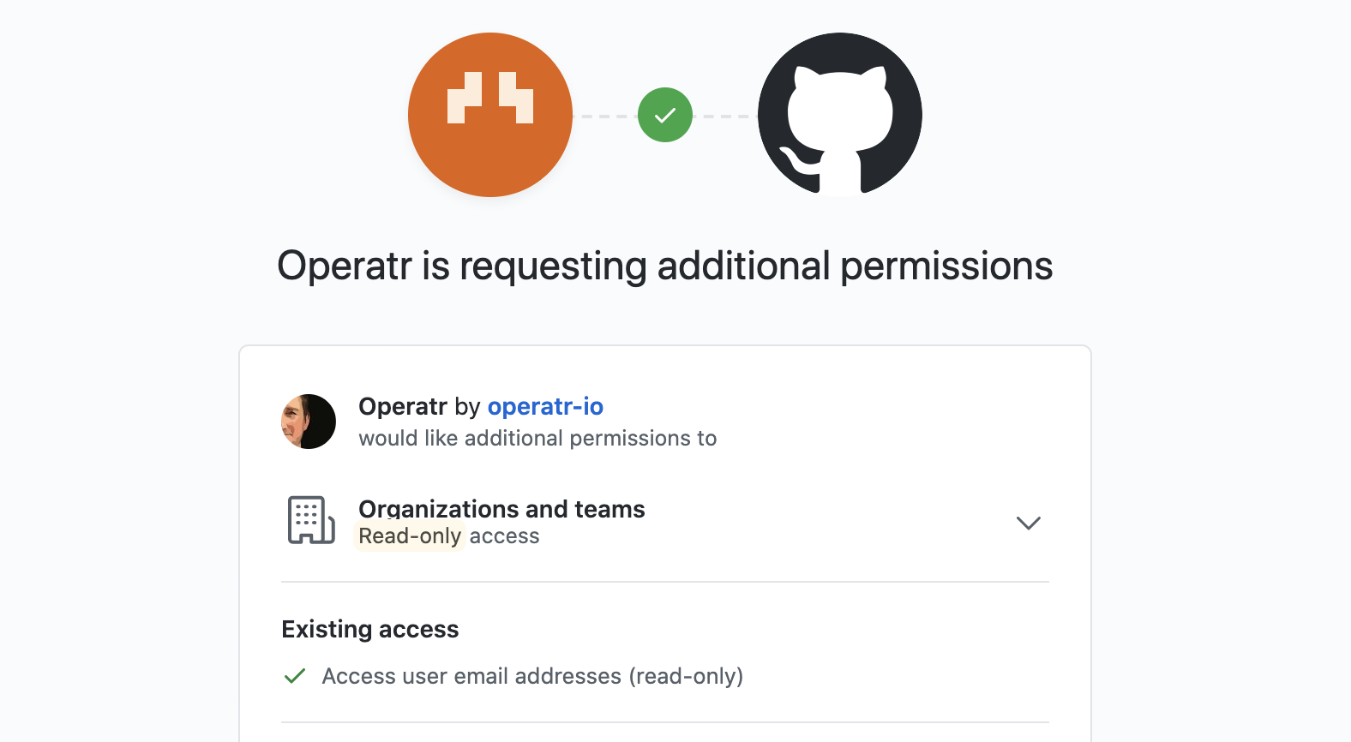Click "would like additional permissions to" text
1351x742 pixels.
537,439
